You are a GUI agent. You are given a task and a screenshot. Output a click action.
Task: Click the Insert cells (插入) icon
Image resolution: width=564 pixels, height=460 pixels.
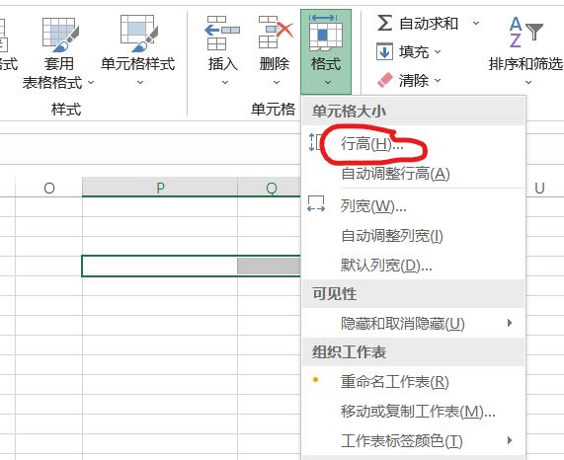click(222, 33)
